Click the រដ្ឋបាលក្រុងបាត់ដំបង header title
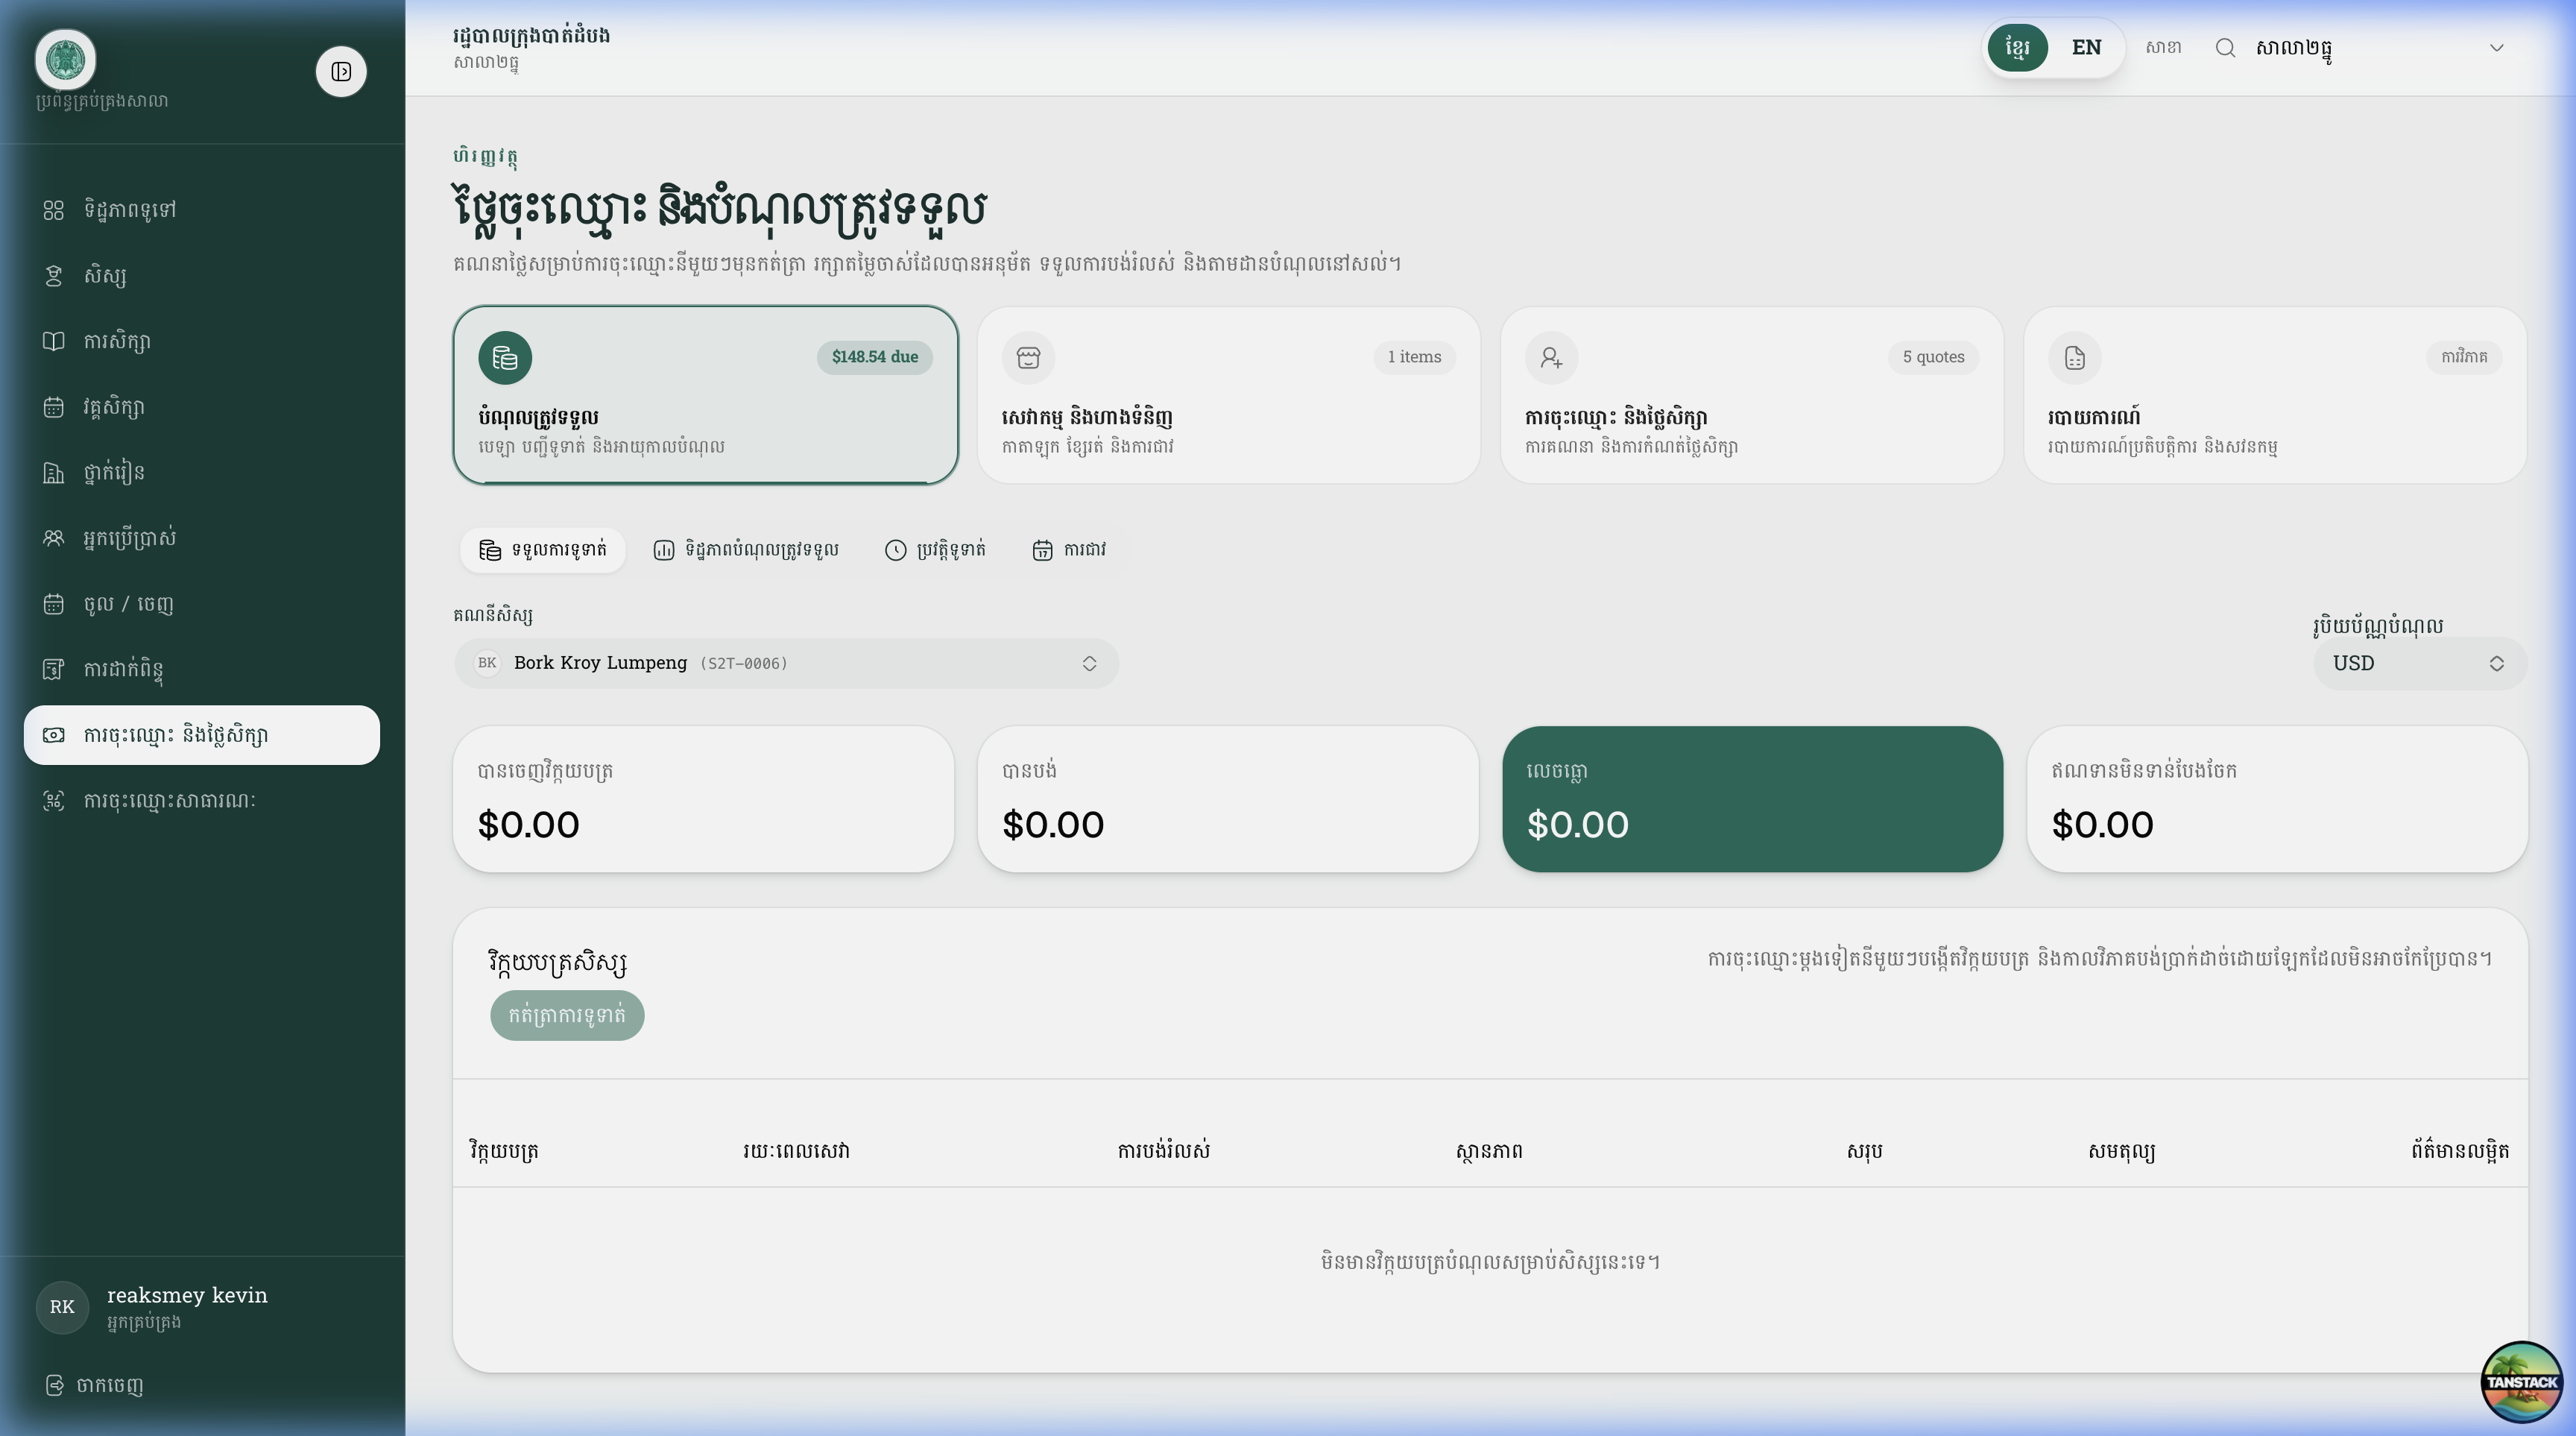This screenshot has width=2576, height=1436. (x=532, y=36)
